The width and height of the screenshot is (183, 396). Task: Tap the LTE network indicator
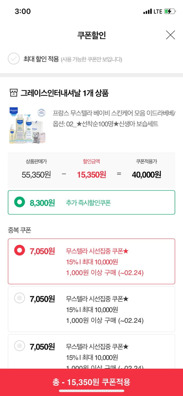click(x=158, y=12)
